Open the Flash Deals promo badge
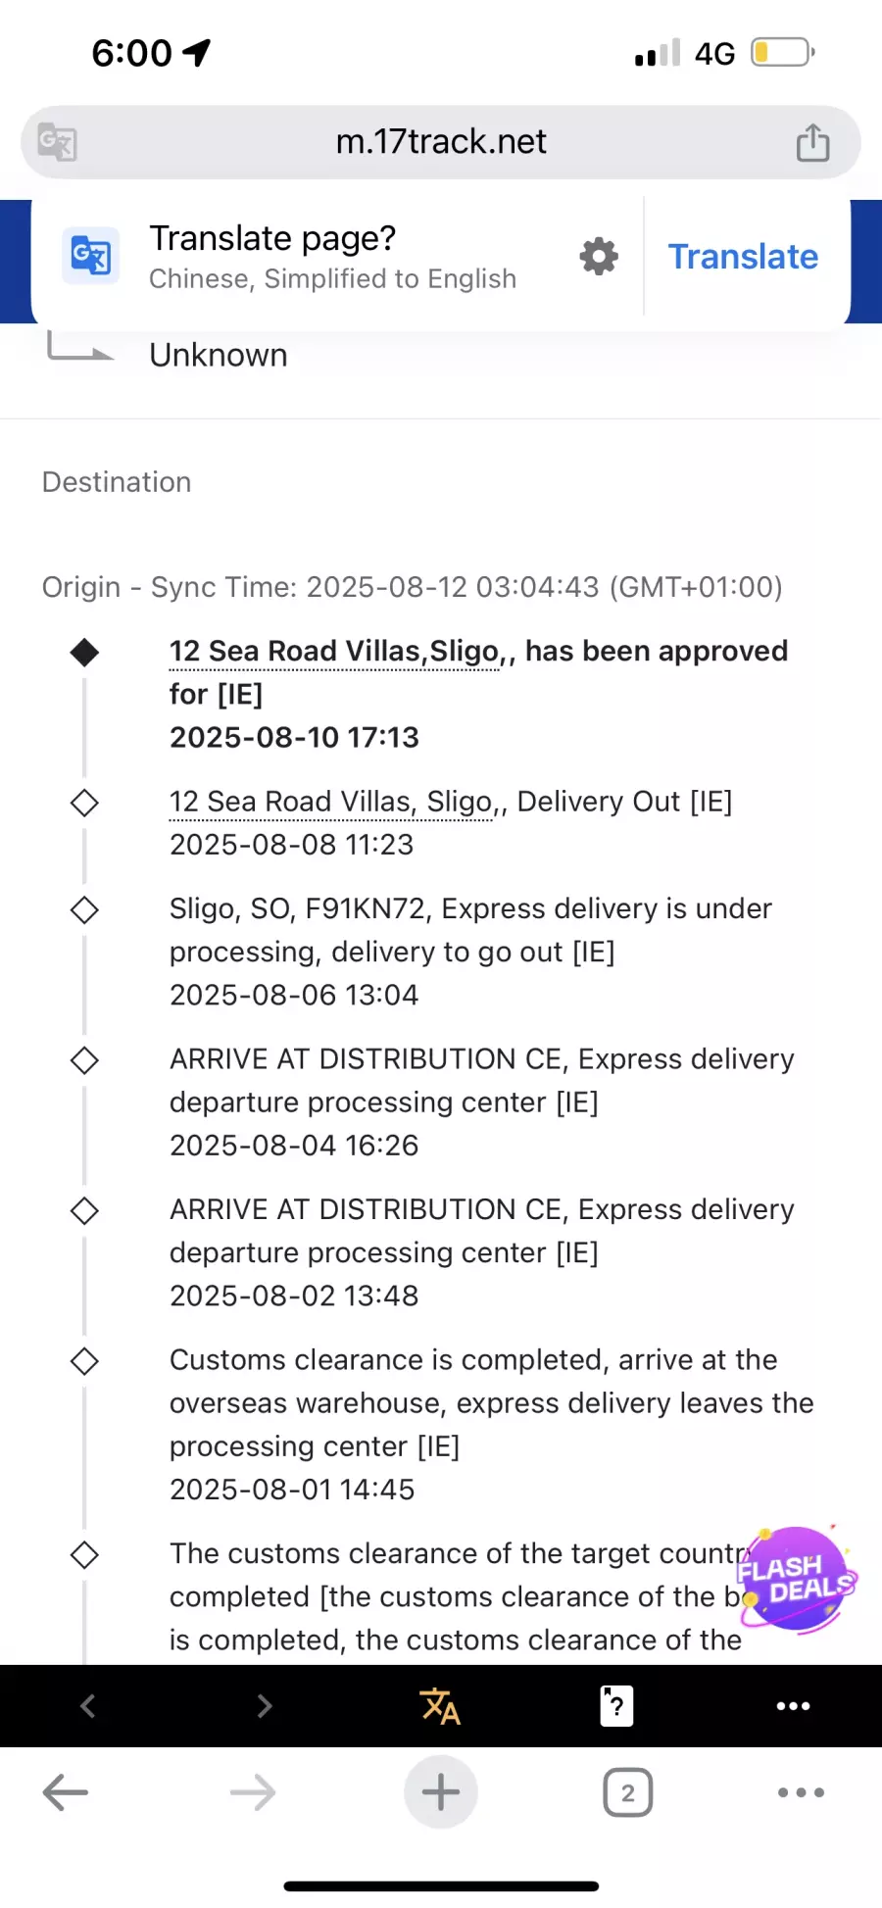Screen dimensions: 882x1908 click(797, 1580)
